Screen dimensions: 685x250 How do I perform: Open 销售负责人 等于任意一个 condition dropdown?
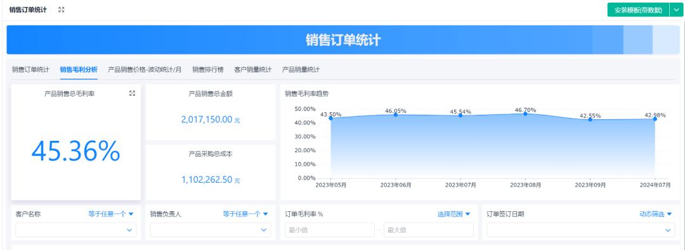pyautogui.click(x=245, y=214)
